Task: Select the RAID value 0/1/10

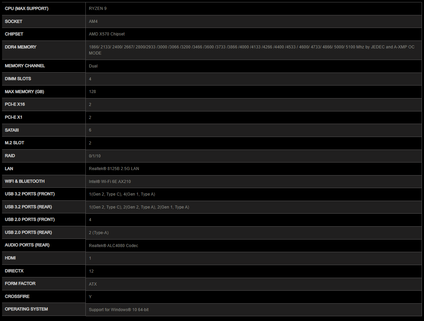Action: pyautogui.click(x=95, y=156)
